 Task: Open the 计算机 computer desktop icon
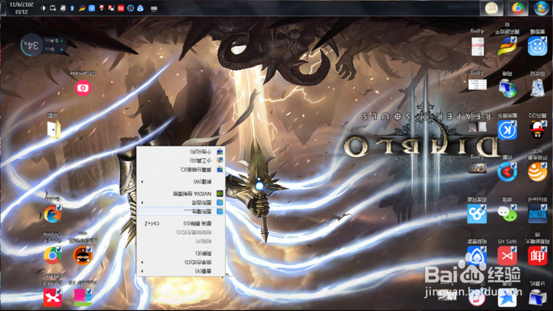click(x=538, y=298)
